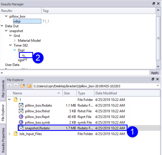Select the Time-582 tree item
The height and width of the screenshot is (155, 162).
click(21, 45)
